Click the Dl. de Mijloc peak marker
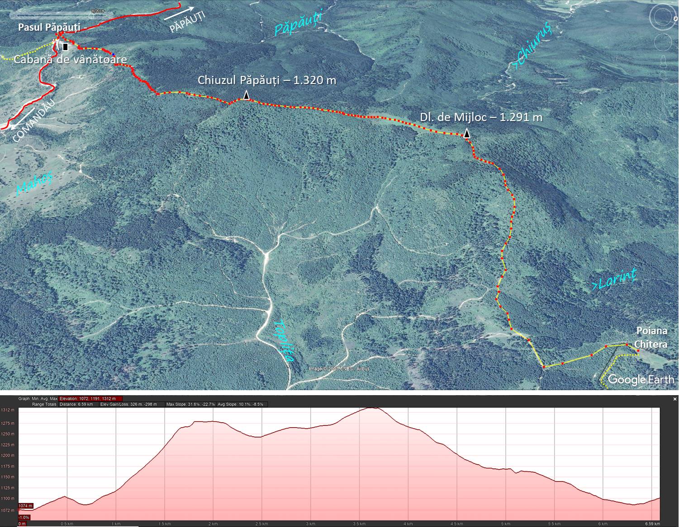 click(466, 134)
